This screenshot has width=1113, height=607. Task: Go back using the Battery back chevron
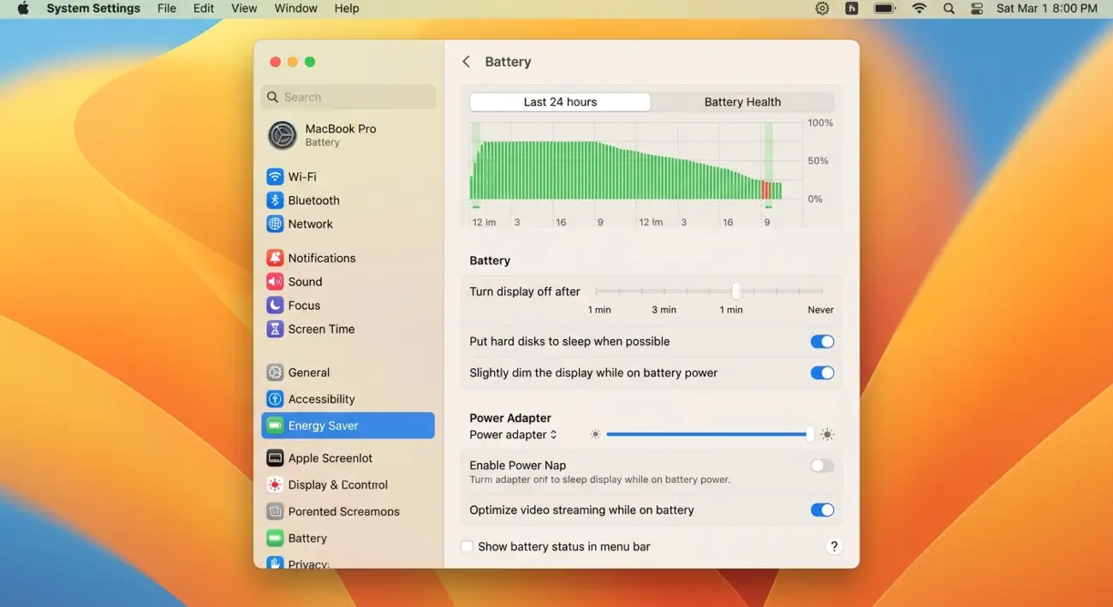pyautogui.click(x=466, y=62)
